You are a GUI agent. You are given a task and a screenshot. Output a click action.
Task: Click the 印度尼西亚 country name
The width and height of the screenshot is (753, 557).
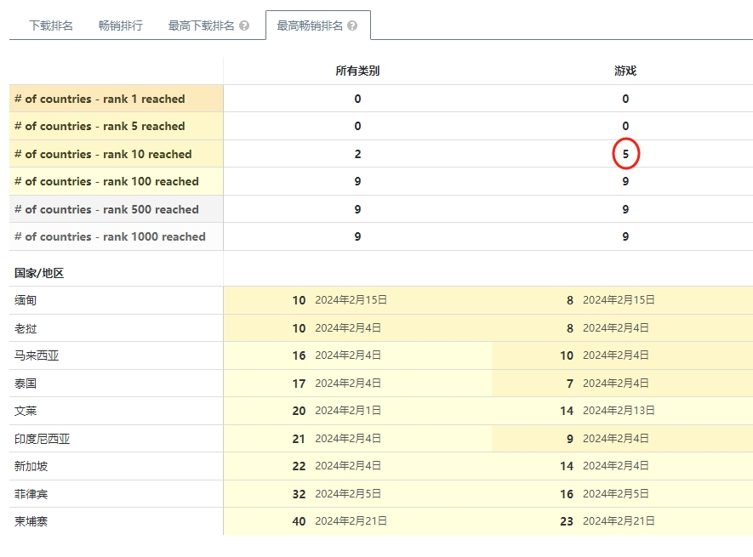tap(43, 439)
